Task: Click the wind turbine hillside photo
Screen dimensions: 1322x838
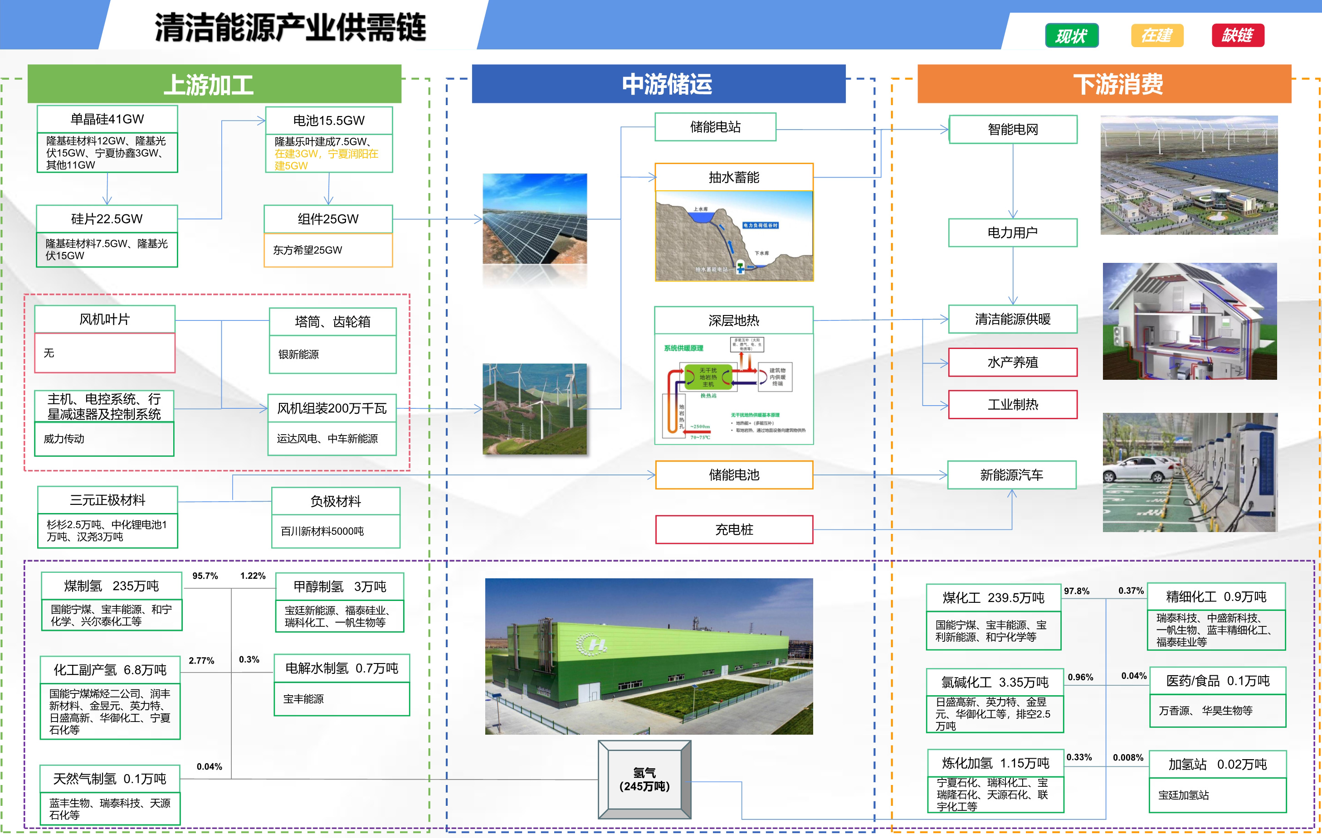Action: (534, 409)
